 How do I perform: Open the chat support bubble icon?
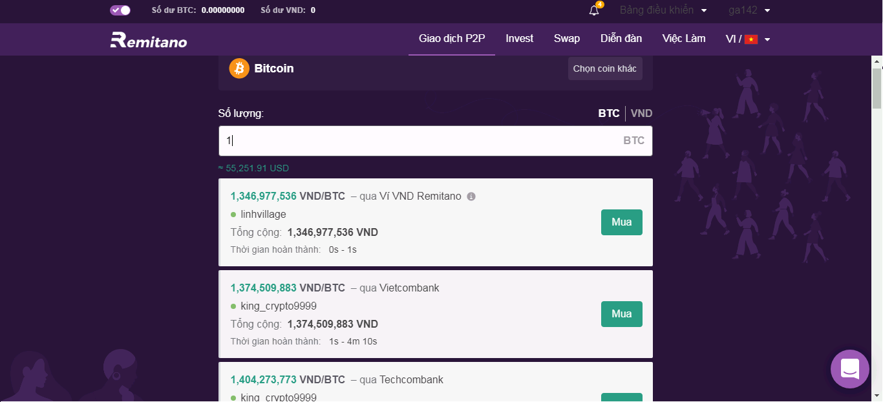849,369
